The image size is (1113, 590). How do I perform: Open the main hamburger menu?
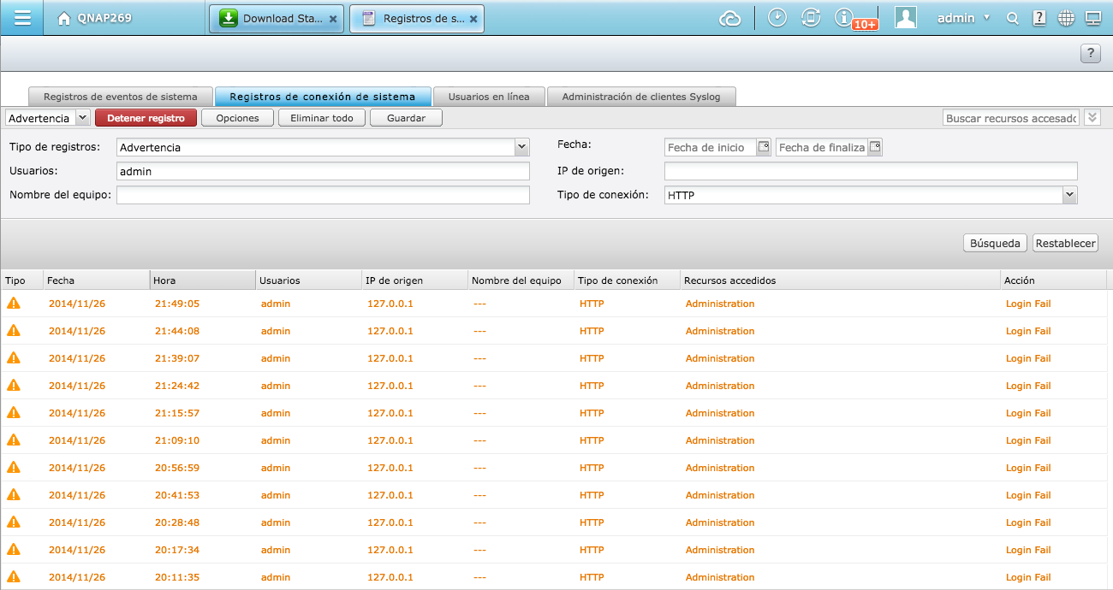click(x=23, y=18)
